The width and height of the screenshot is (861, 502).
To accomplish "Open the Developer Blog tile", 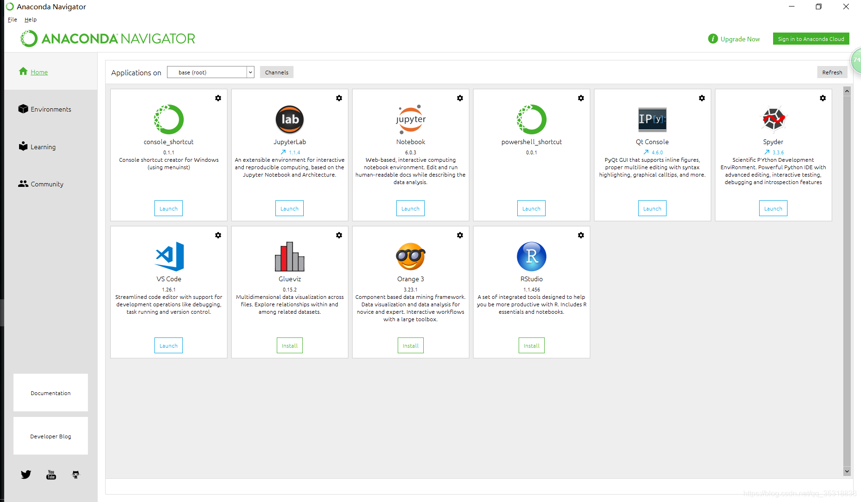I will [x=51, y=436].
